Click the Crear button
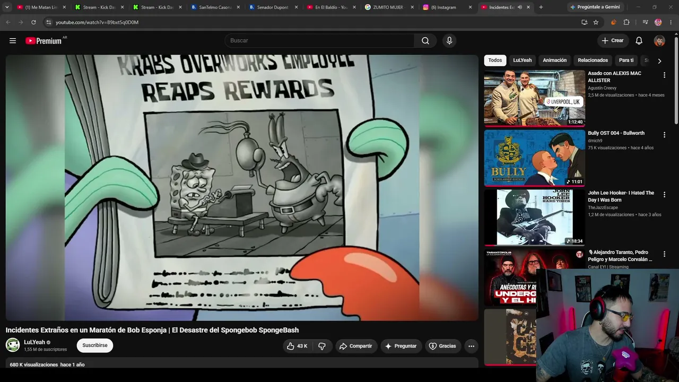The width and height of the screenshot is (679, 382). (x=613, y=41)
